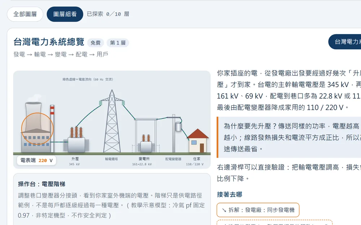Click the substation structure above 變電所
This screenshot has width=361, height=225.
tap(146, 135)
